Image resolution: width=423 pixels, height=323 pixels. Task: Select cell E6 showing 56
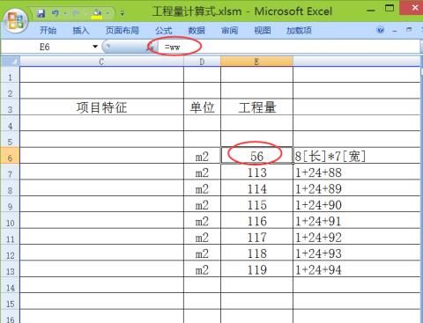[x=256, y=156]
